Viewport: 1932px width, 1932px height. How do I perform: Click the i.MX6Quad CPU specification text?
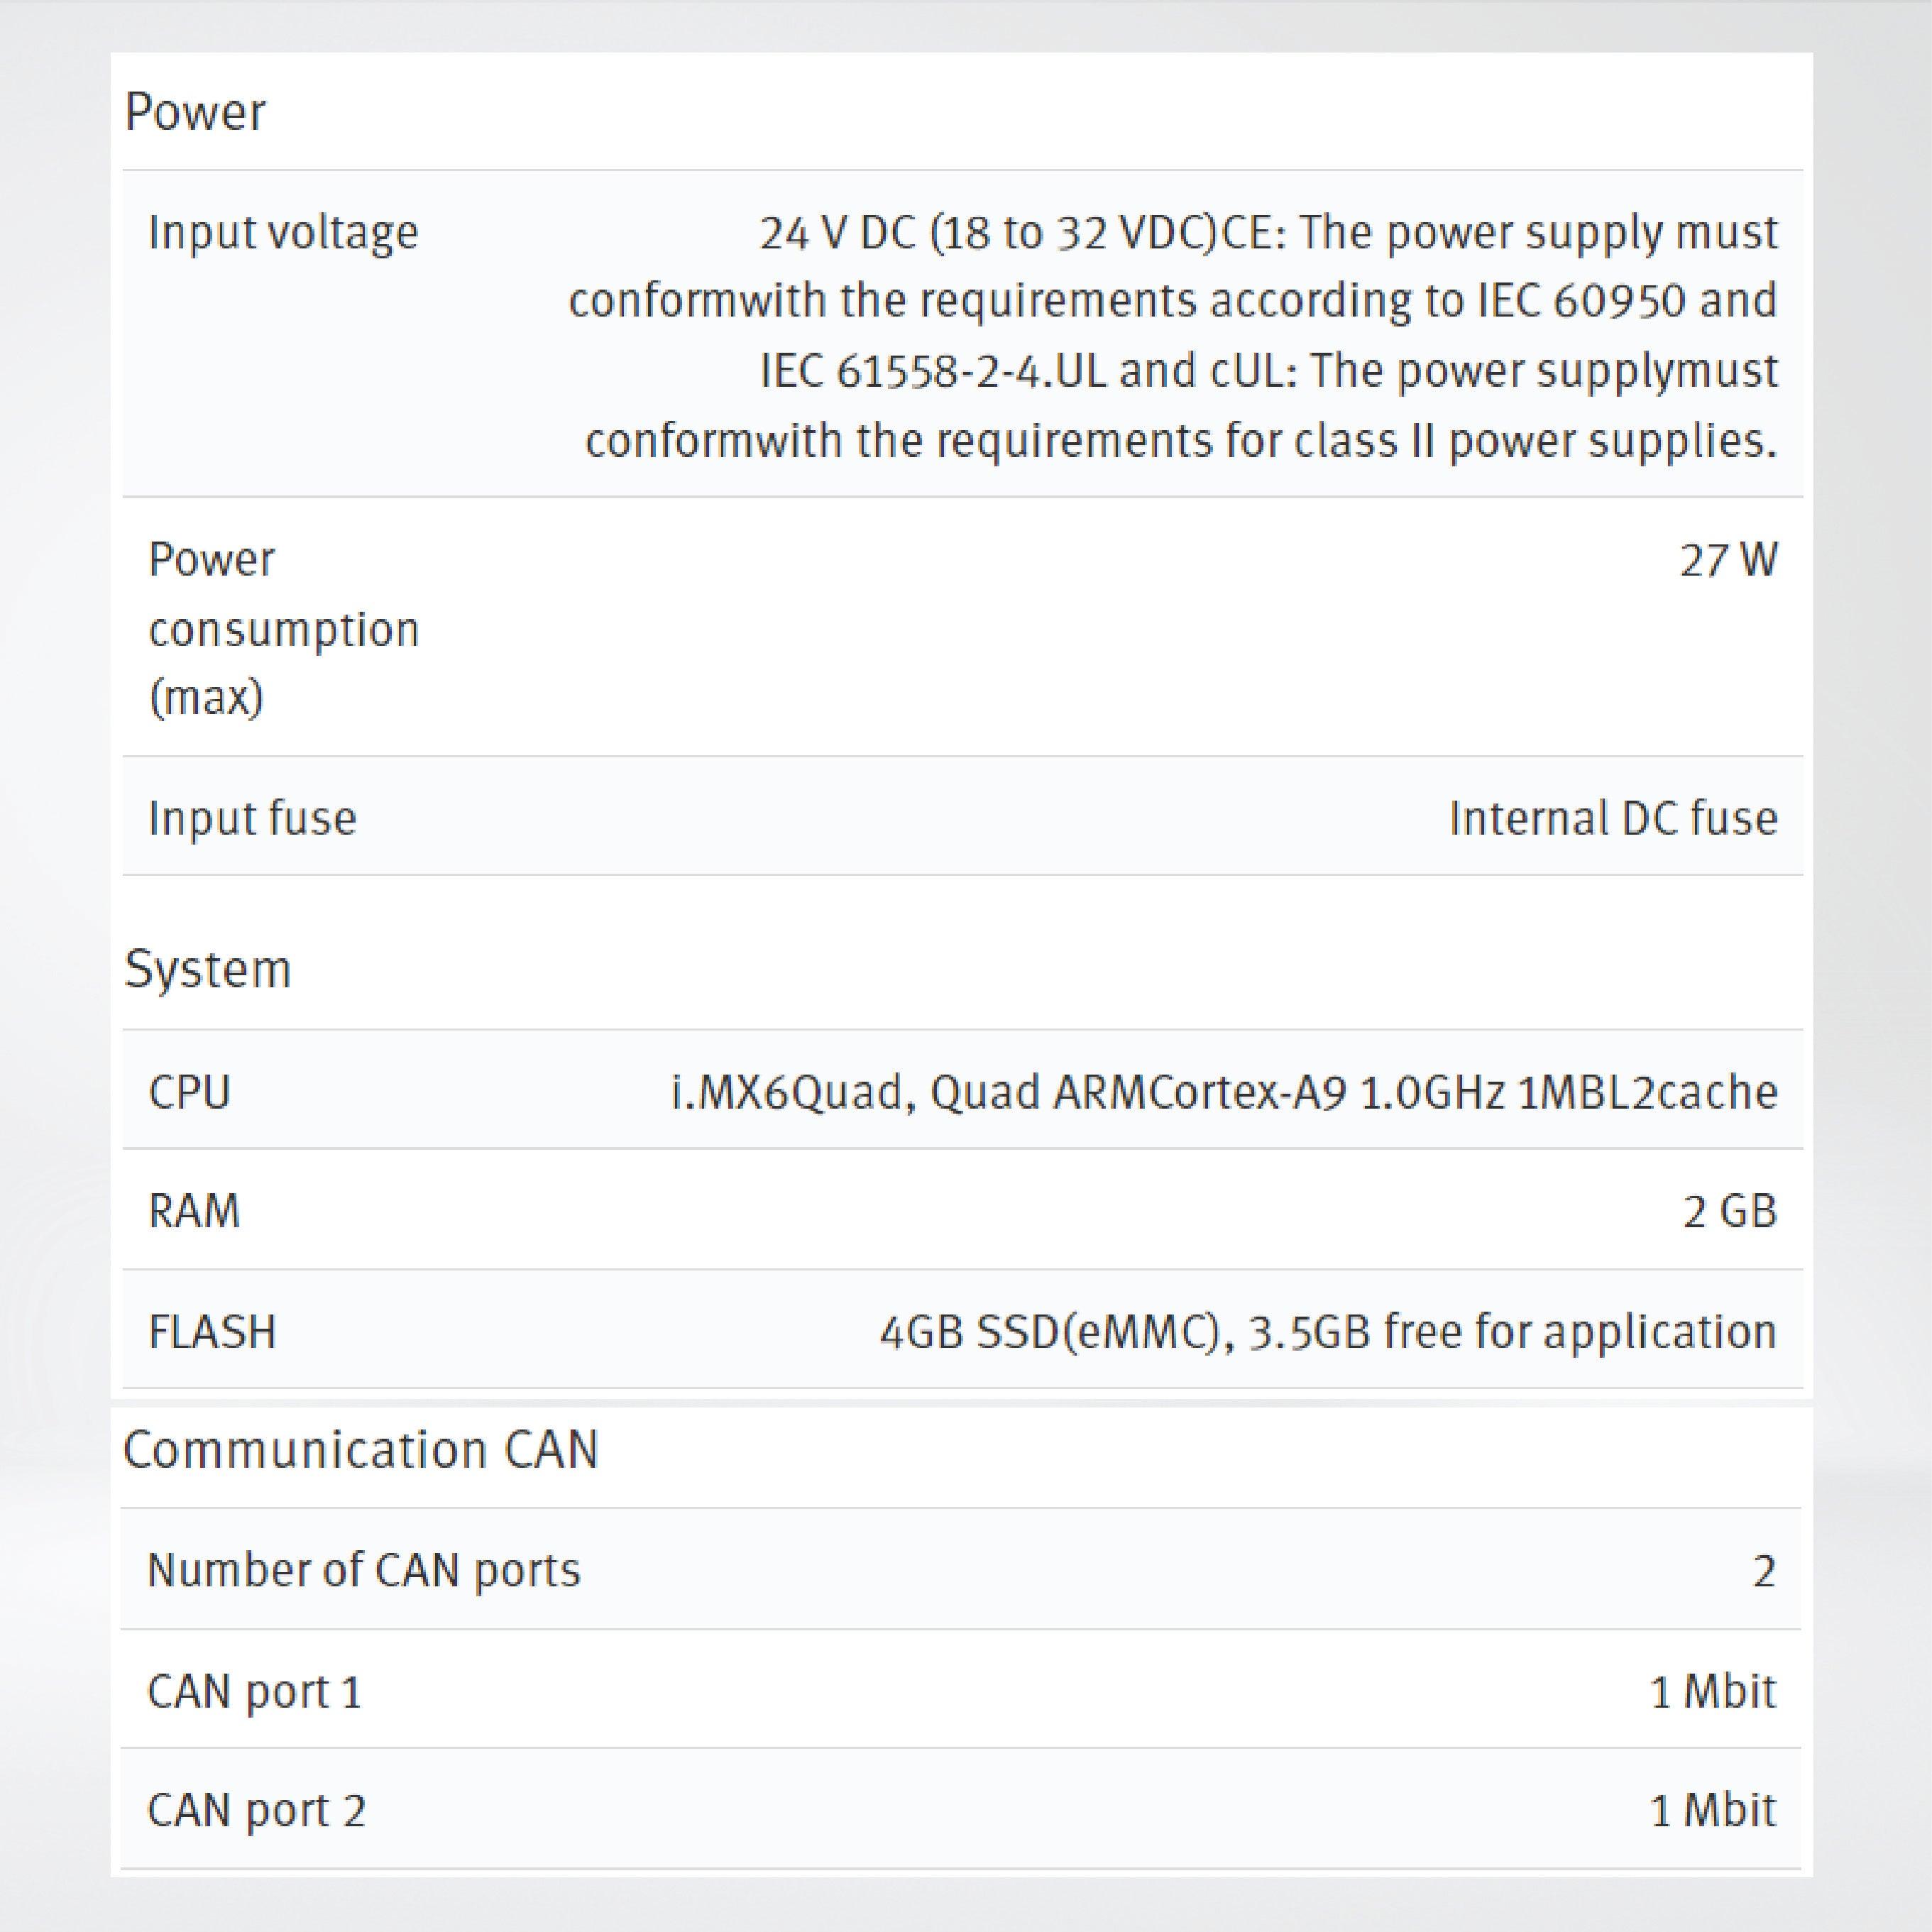coord(1223,1091)
